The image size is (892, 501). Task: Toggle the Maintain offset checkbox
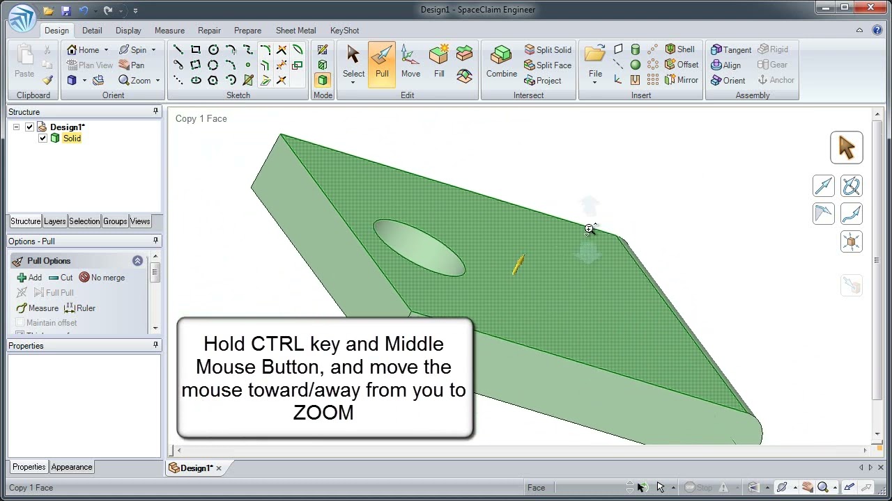(x=20, y=323)
